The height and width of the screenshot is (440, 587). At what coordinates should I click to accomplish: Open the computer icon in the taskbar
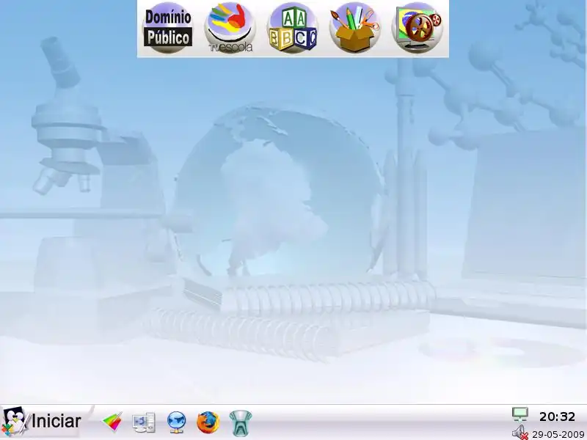(x=144, y=422)
